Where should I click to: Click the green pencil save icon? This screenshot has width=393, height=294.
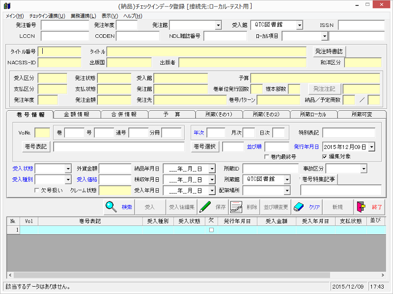205,207
